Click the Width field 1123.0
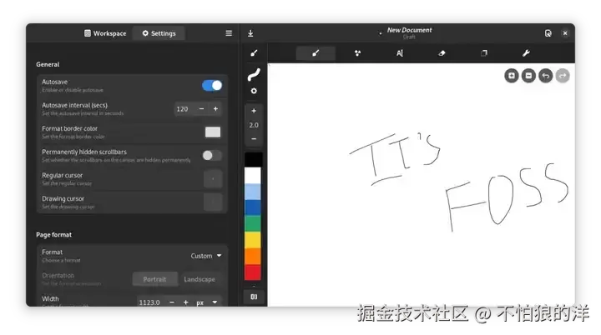601x335 pixels. 150,302
